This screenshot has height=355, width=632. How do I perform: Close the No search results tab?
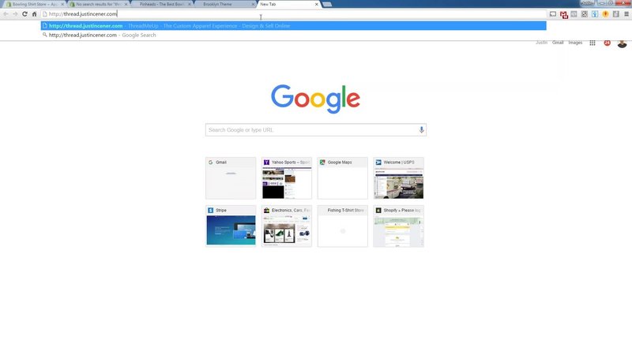126,4
